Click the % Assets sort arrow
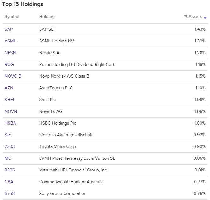The image size is (210, 200). (x=205, y=18)
